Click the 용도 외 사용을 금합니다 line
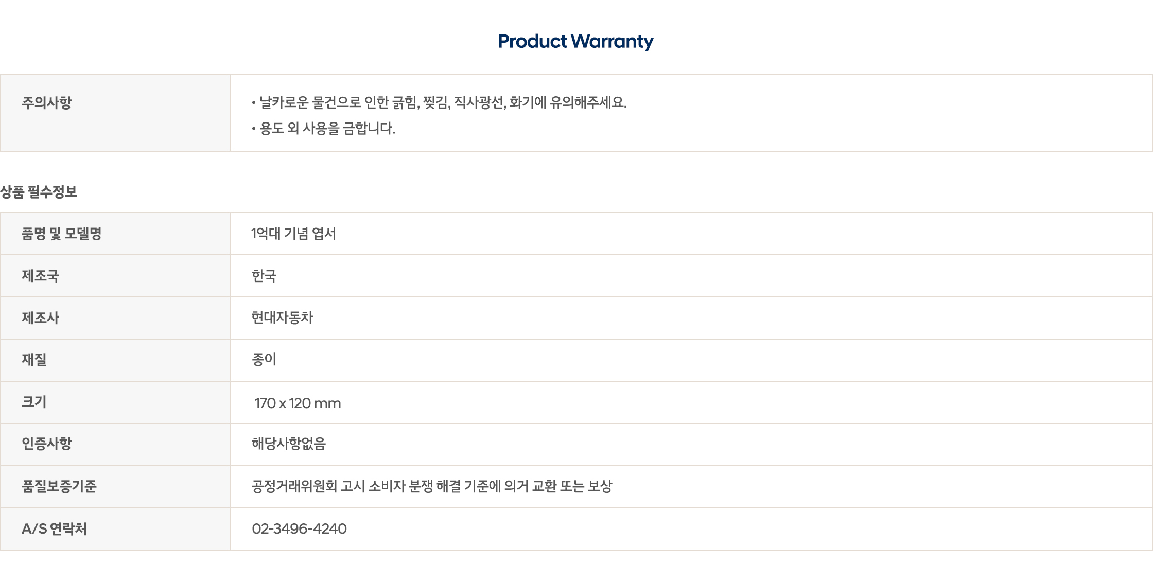Viewport: 1153px width, 564px height. [x=323, y=128]
